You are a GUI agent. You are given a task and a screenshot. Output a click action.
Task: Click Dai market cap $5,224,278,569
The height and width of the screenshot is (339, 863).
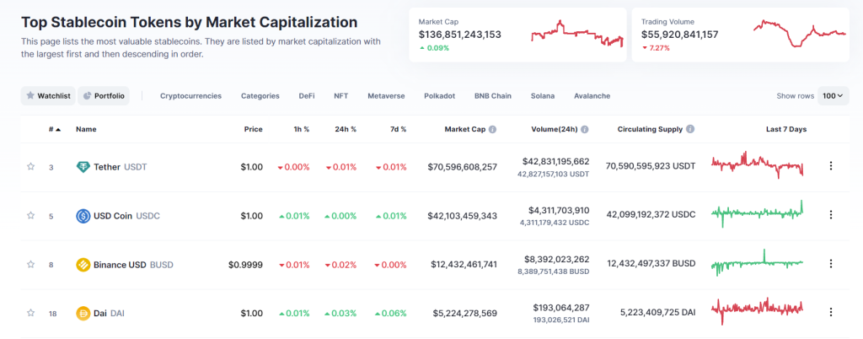(x=466, y=313)
